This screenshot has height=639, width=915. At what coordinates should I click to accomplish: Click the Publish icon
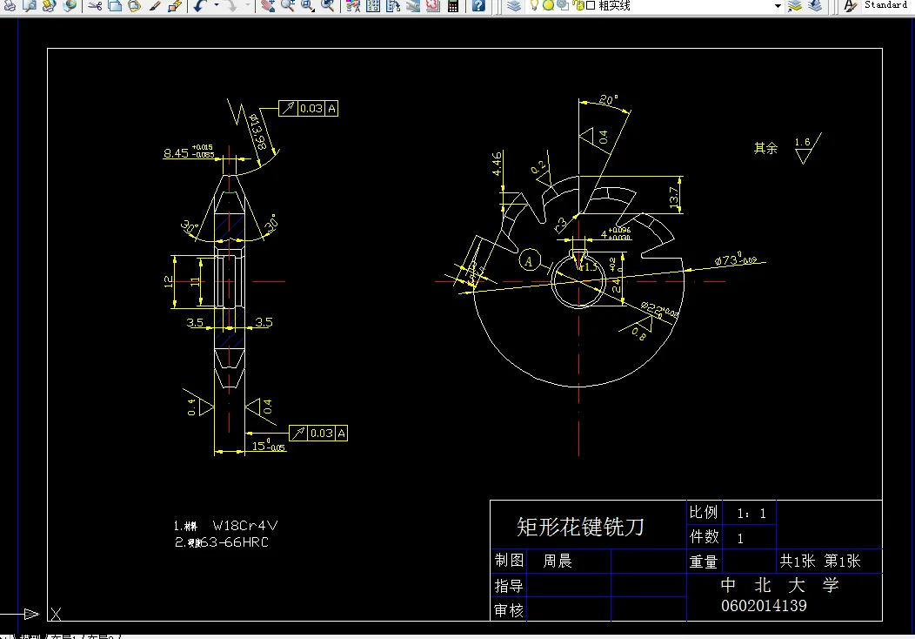tap(50, 6)
